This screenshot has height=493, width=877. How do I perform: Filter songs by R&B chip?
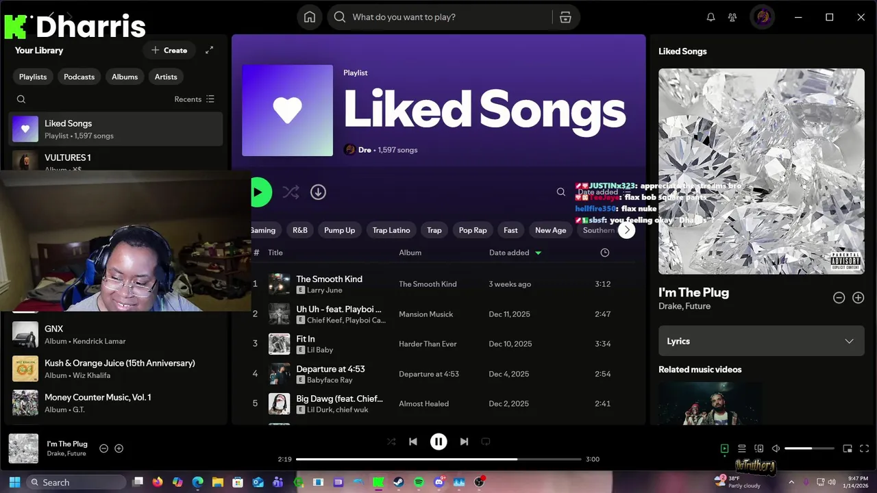coord(300,230)
